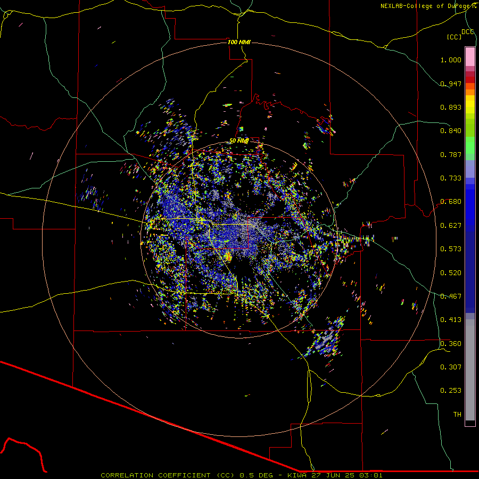Click the 0.413 color scale value
This screenshot has height=479, width=479.
coord(451,320)
